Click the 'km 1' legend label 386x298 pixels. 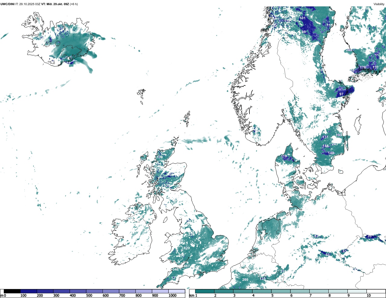[x=193, y=296]
